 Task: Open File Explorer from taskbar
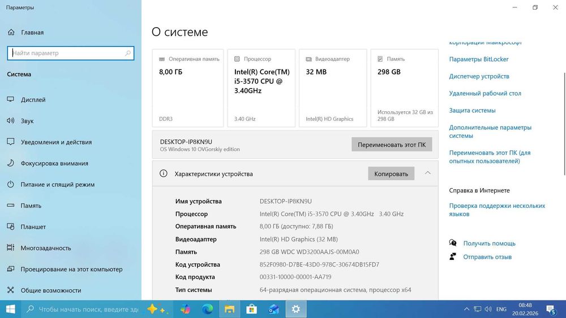click(230, 309)
